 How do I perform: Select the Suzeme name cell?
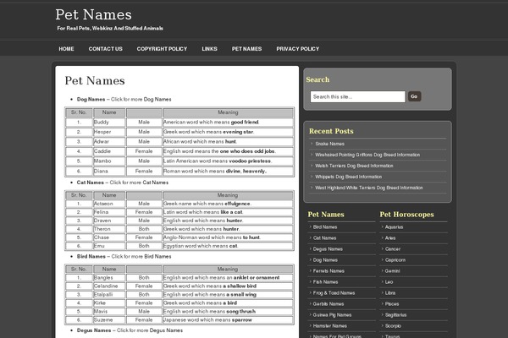pyautogui.click(x=109, y=320)
